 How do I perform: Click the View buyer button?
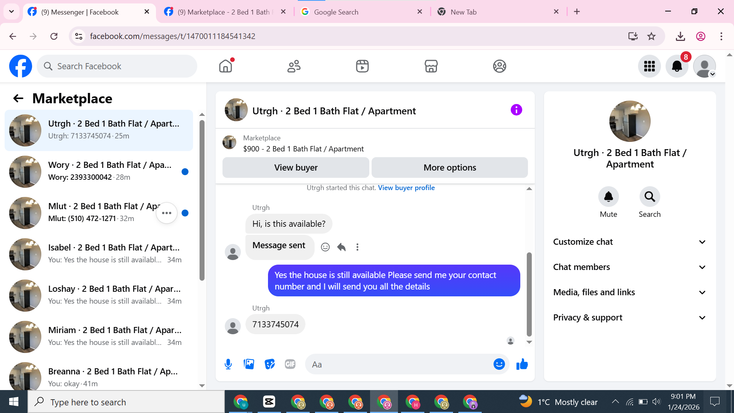pos(296,167)
